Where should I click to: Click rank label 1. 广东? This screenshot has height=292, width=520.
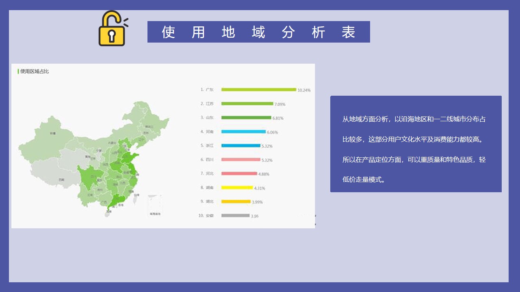pos(207,90)
